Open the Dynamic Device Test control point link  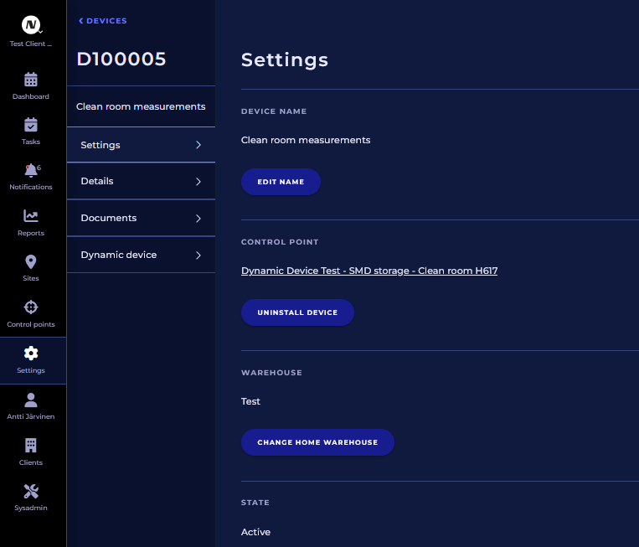[369, 271]
